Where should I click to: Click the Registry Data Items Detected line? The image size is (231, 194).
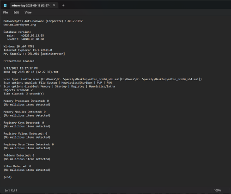point(29,144)
